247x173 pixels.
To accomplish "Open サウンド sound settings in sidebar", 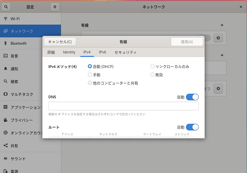I will pos(18,159).
